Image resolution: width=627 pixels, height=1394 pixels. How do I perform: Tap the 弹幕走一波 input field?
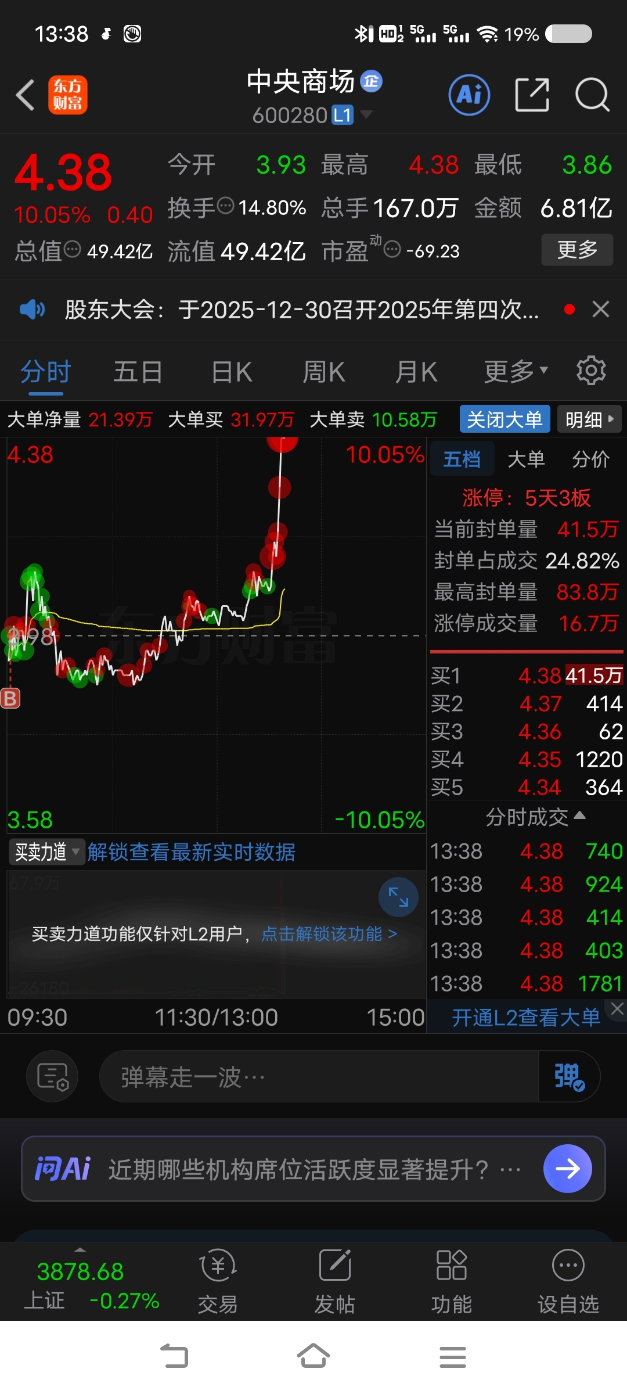[x=319, y=1077]
